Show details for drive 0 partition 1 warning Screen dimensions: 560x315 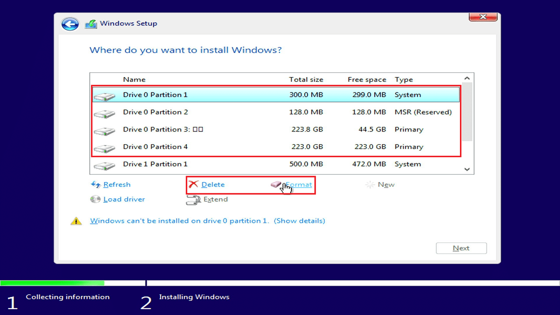[x=299, y=221]
